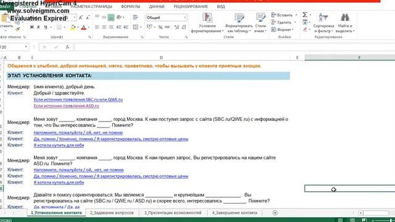Open the borders dropdown arrow
Image resolution: width=395 pixels, height=222 pixels.
click(64, 27)
